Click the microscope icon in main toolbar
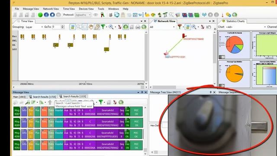 [160, 15]
